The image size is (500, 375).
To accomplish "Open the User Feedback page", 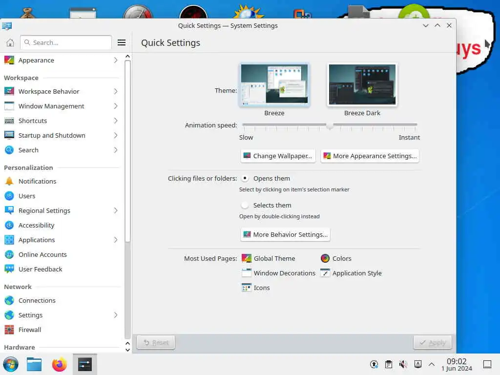I will (x=62, y=269).
